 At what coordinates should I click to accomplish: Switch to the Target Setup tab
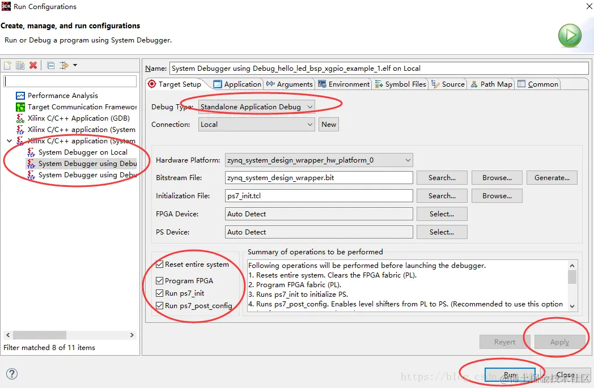175,84
